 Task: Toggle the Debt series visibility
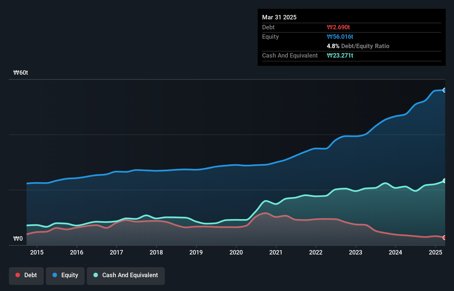click(x=26, y=276)
